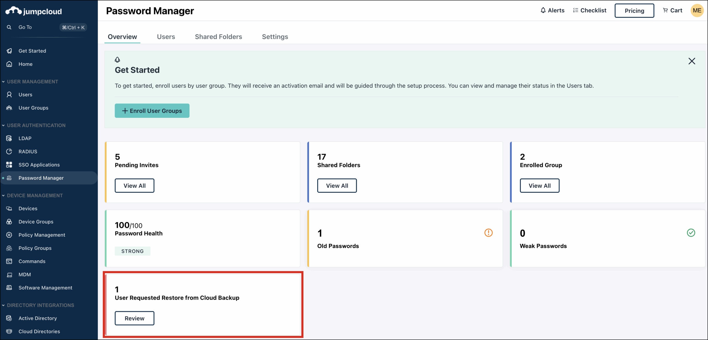Click the Cloud Directories icon
The image size is (708, 340).
pyautogui.click(x=9, y=331)
